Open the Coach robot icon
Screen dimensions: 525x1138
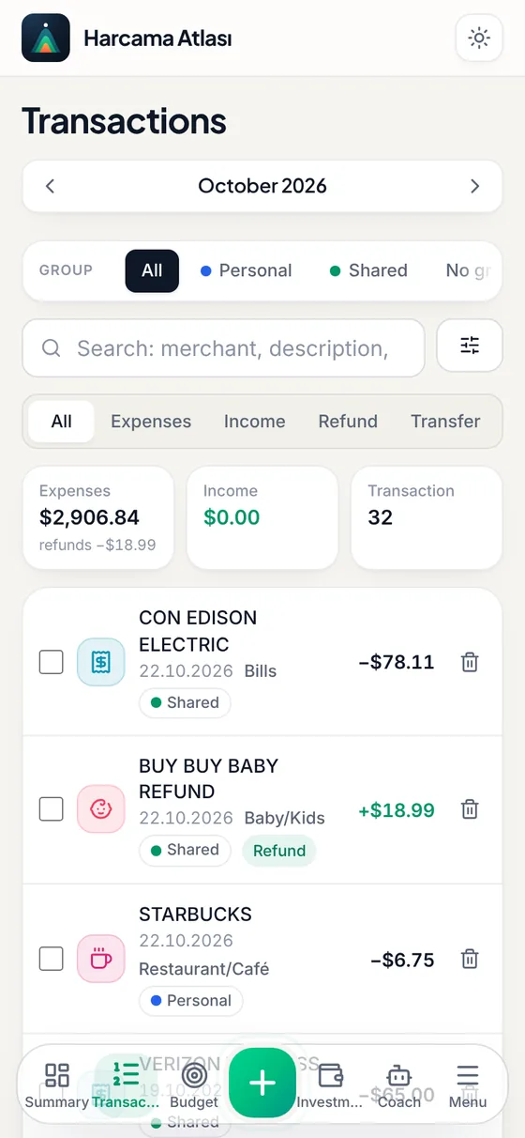399,1084
